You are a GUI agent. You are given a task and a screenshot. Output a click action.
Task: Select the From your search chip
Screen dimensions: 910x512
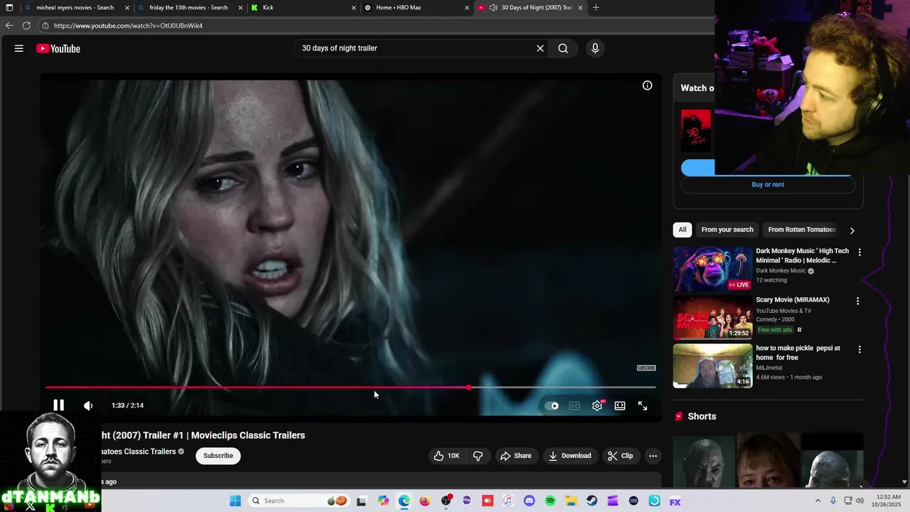pos(727,230)
